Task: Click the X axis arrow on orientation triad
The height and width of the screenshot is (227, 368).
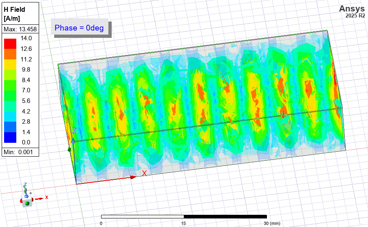Action: click(x=40, y=199)
